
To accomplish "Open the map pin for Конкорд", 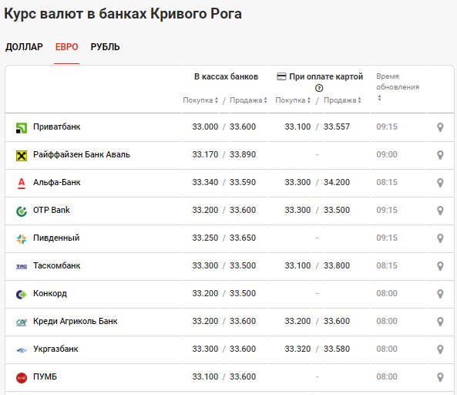I will click(x=440, y=293).
